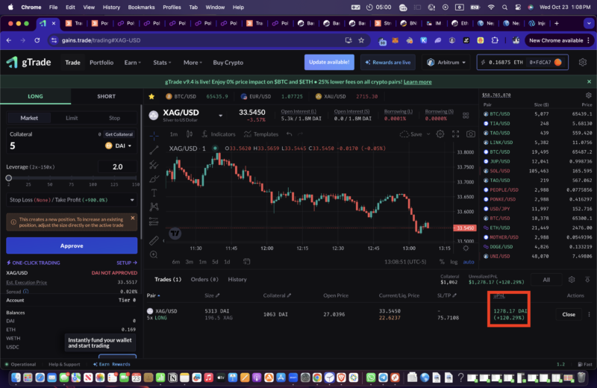Dismiss the new position info notice
The width and height of the screenshot is (597, 388).
click(x=133, y=218)
